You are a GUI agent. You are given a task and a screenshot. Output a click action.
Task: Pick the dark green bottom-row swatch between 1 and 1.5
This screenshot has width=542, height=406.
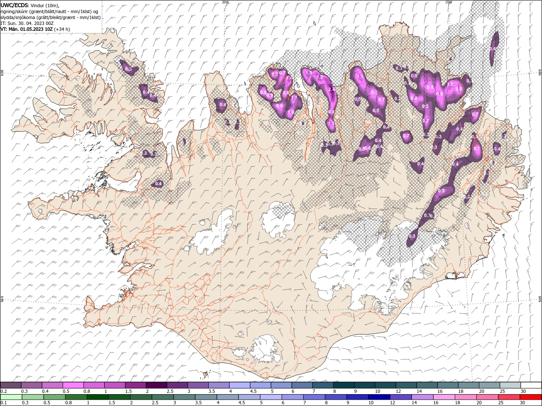click(98, 397)
